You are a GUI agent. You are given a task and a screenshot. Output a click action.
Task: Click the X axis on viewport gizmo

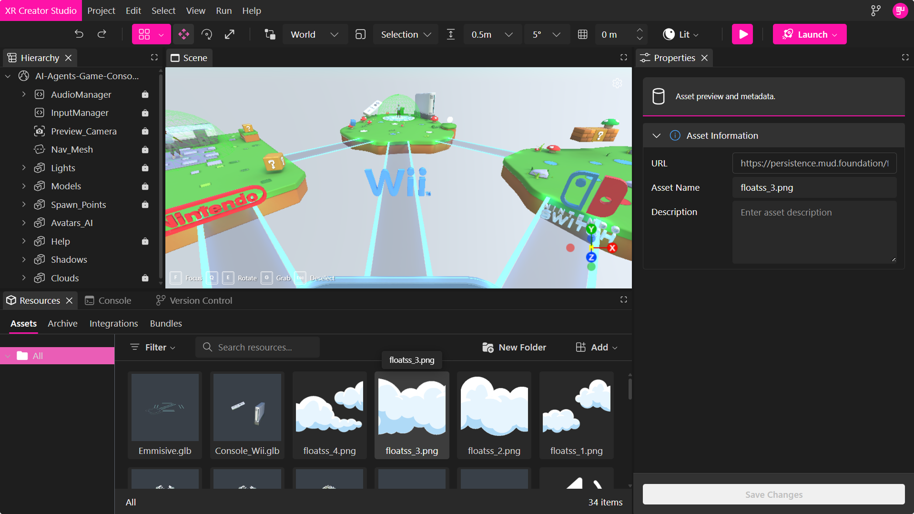point(612,248)
